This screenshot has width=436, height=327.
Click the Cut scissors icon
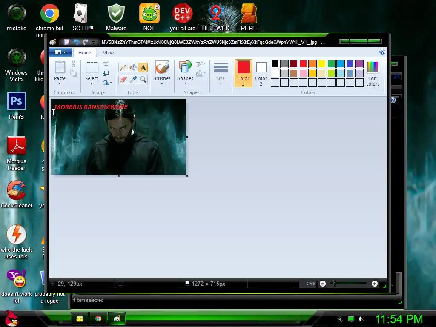(x=73, y=64)
